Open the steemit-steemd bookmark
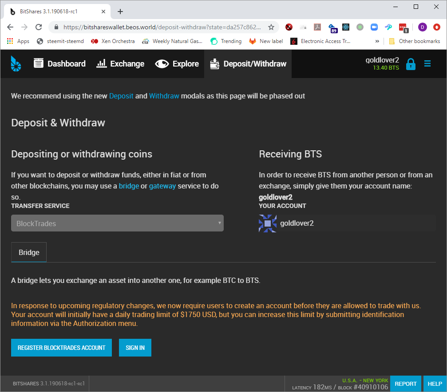447x392 pixels. point(60,41)
